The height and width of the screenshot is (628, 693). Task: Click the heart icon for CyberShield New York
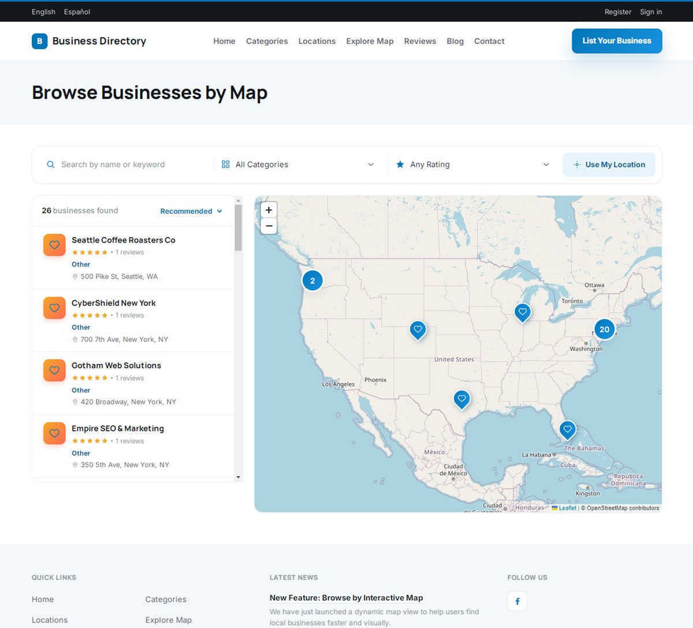(54, 308)
